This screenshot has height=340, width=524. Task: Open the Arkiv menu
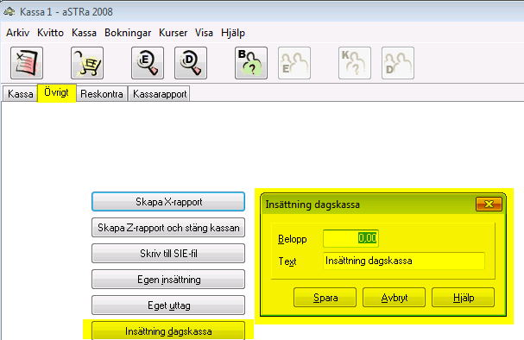pyautogui.click(x=18, y=33)
